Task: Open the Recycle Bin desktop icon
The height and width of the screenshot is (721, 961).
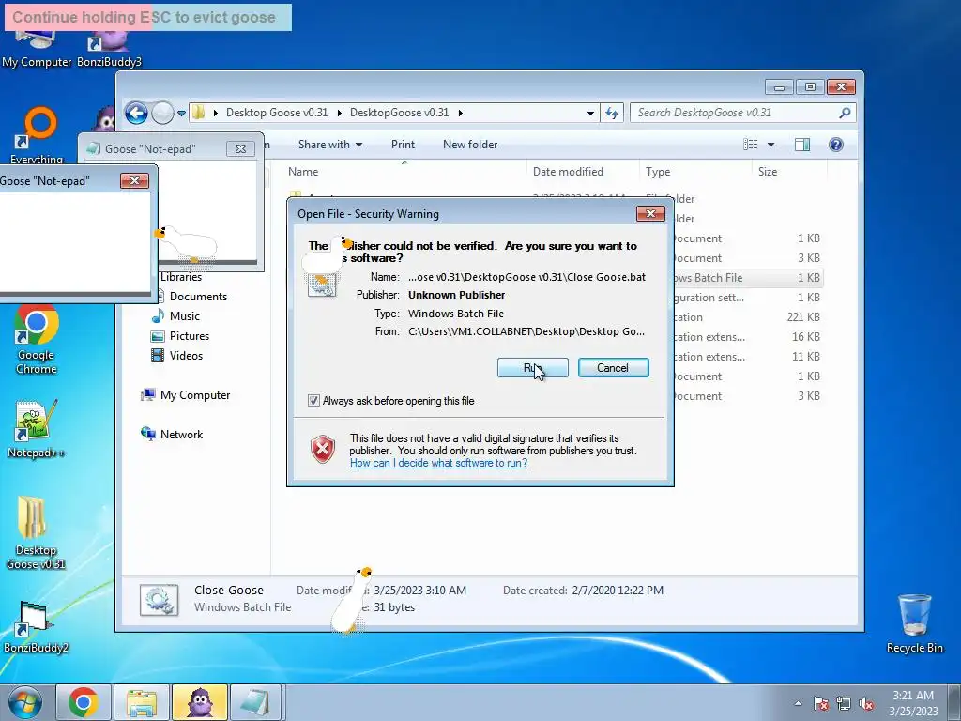Action: tap(914, 623)
